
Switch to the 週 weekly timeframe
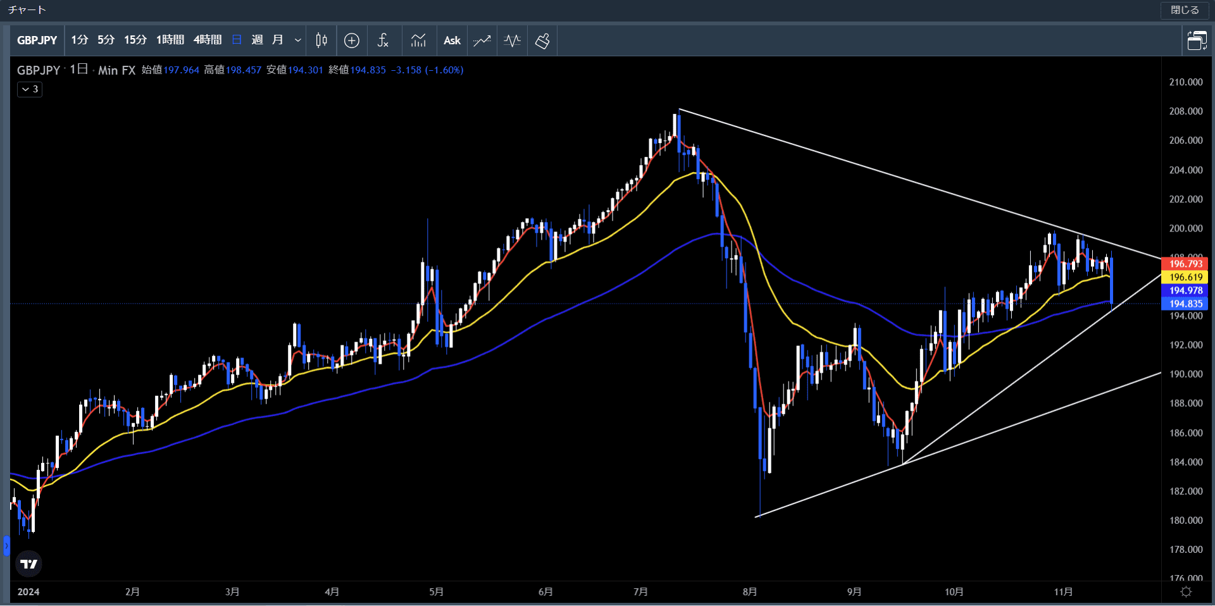coord(257,40)
